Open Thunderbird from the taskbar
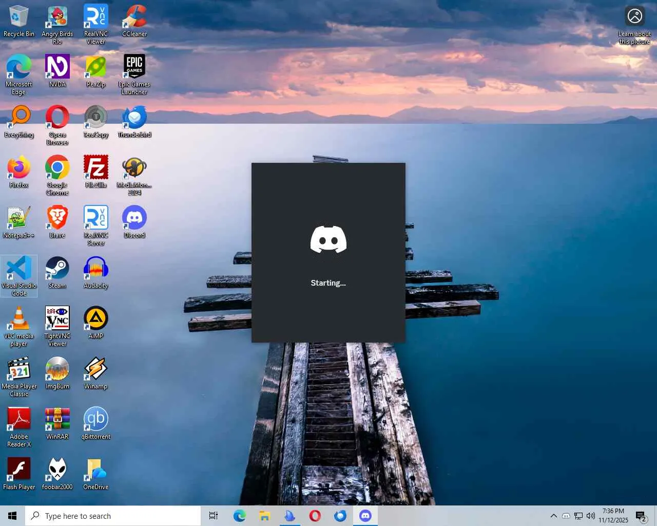Image resolution: width=657 pixels, height=526 pixels. tap(340, 516)
